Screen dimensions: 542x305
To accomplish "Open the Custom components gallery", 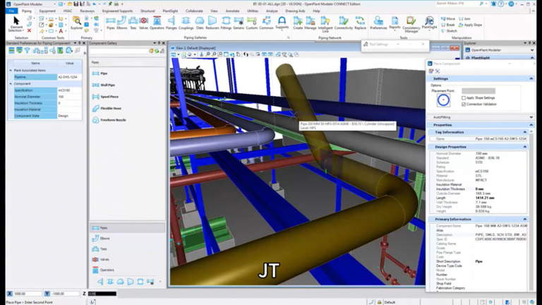I will pos(252,23).
